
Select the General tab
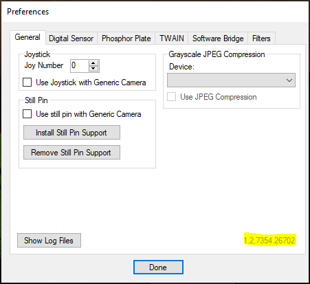tap(27, 37)
